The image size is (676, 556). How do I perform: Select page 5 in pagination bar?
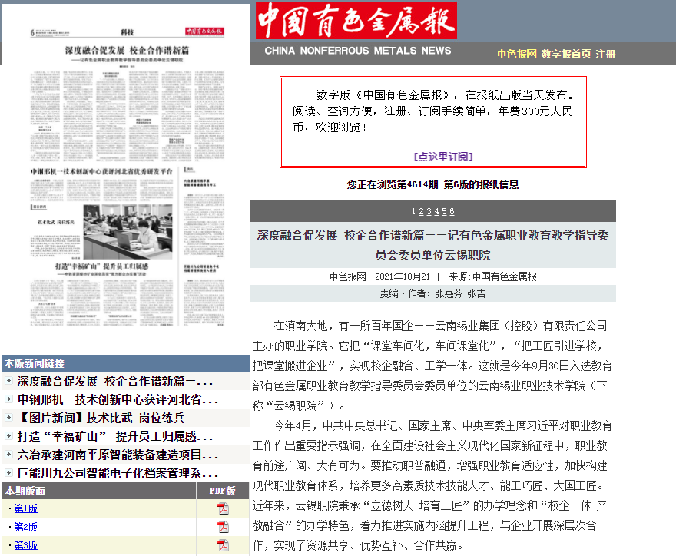(444, 212)
